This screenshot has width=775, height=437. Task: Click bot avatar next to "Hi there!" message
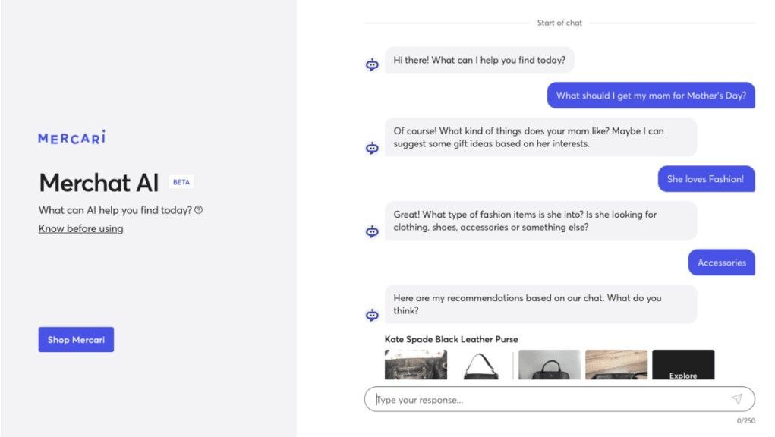372,64
